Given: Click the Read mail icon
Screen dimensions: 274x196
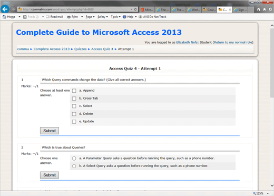Looking at the screenshot, I should 47,17.
